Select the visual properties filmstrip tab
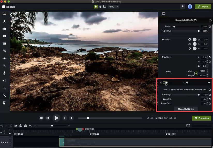213x148 pixels. click(x=164, y=14)
